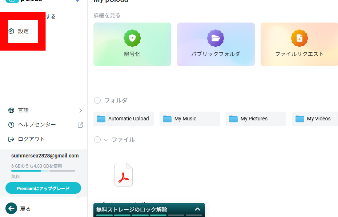Expand the 言語 language submenu arrow
The height and width of the screenshot is (217, 338).
click(80, 110)
